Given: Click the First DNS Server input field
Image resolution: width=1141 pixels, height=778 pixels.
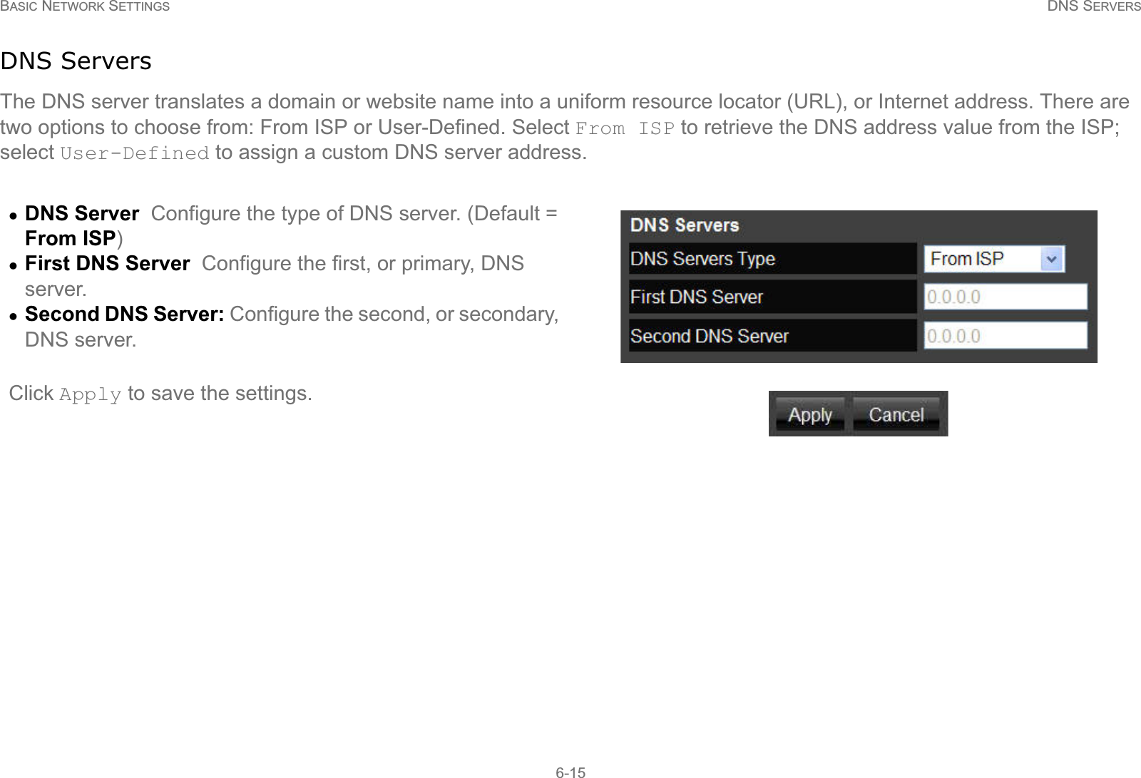Looking at the screenshot, I should [x=1006, y=297].
